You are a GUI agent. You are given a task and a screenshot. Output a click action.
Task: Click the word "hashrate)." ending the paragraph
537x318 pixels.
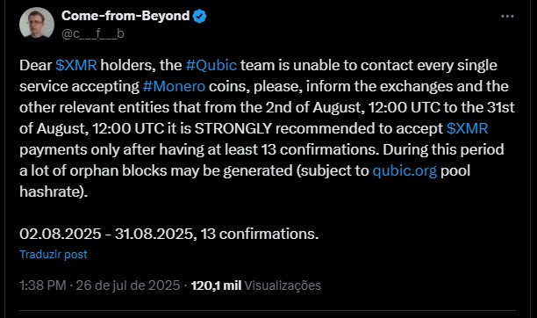(x=54, y=192)
